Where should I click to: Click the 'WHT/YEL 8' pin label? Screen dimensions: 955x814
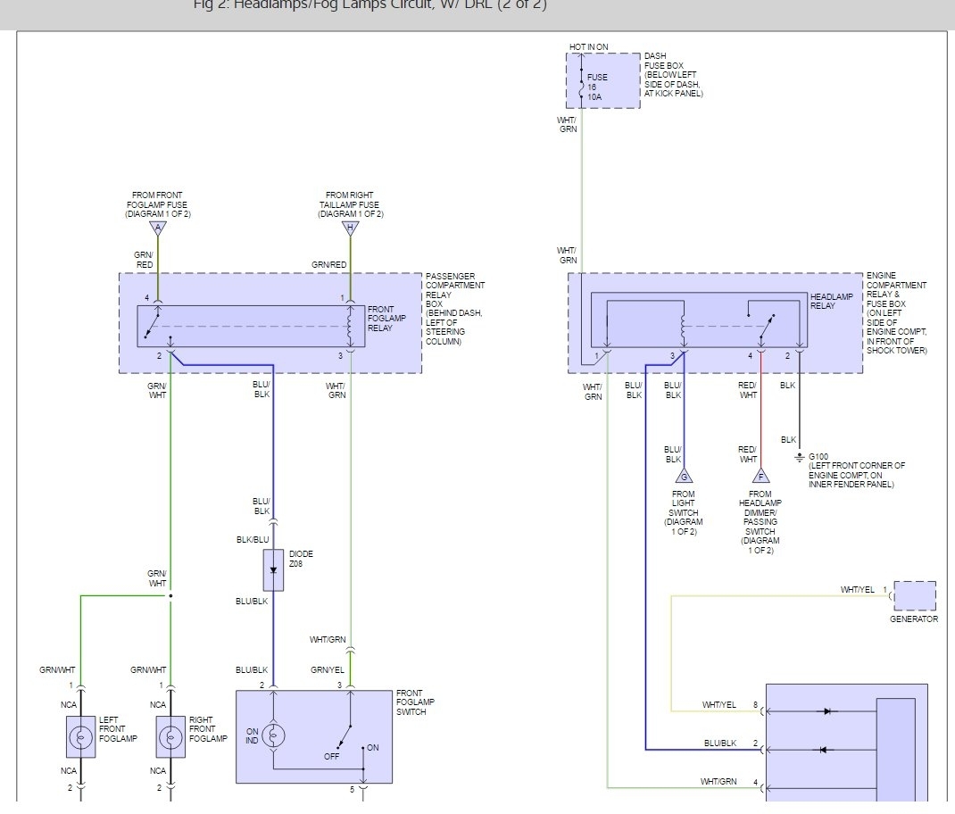(730, 705)
